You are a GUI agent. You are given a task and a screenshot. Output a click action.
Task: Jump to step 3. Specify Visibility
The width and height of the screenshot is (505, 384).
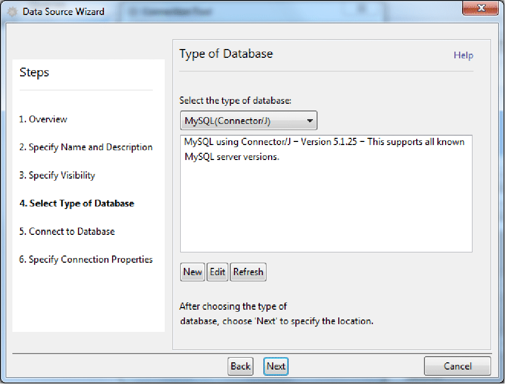click(57, 175)
